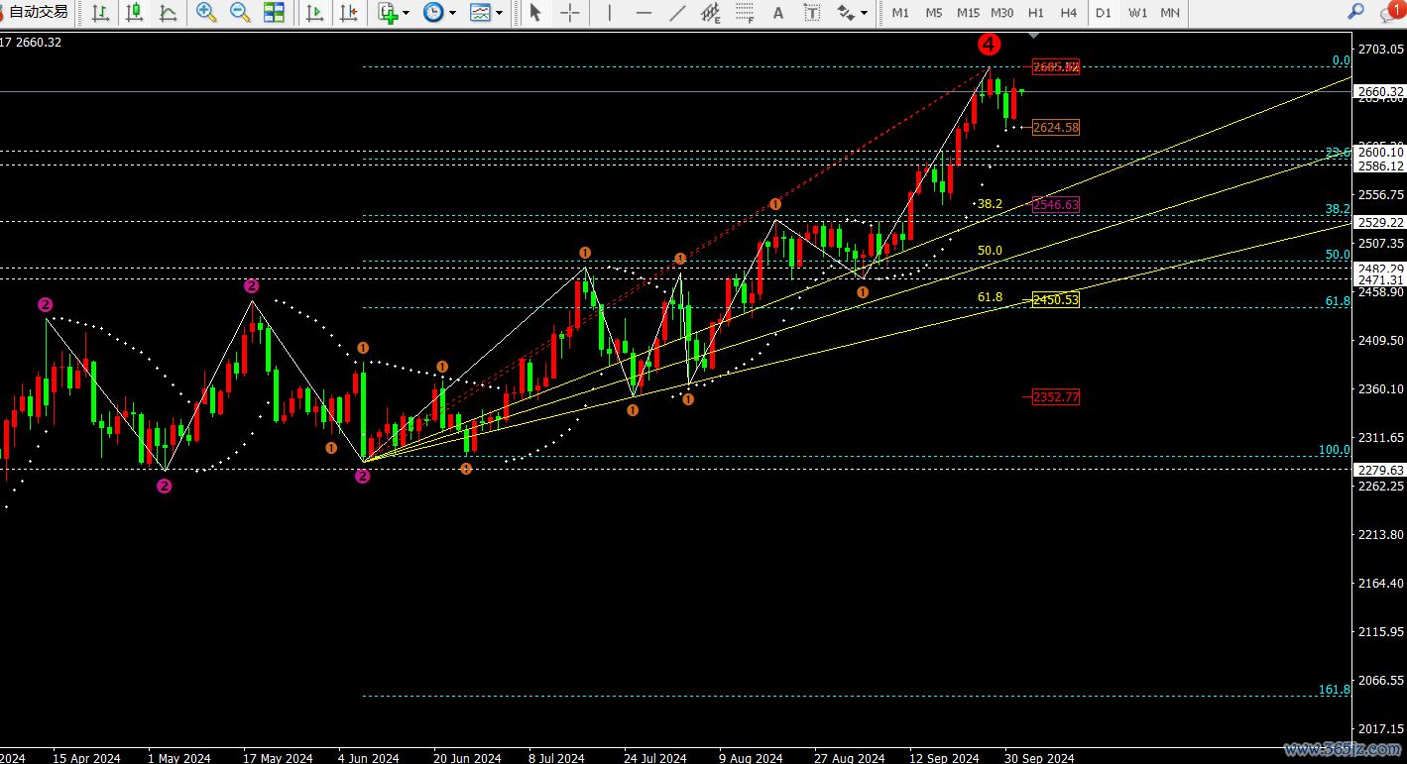This screenshot has width=1407, height=764.
Task: Switch to MN monthly timeframe
Action: (1170, 13)
